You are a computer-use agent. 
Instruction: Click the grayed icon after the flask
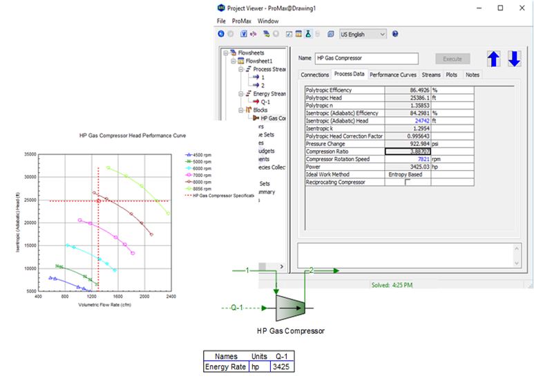(x=317, y=34)
